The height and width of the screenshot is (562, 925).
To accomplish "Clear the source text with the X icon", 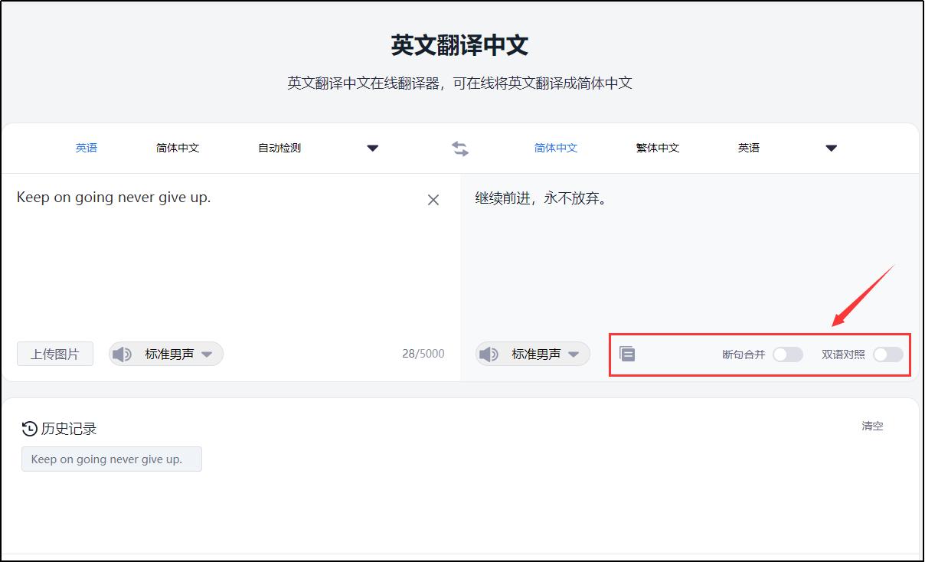I will coord(433,200).
